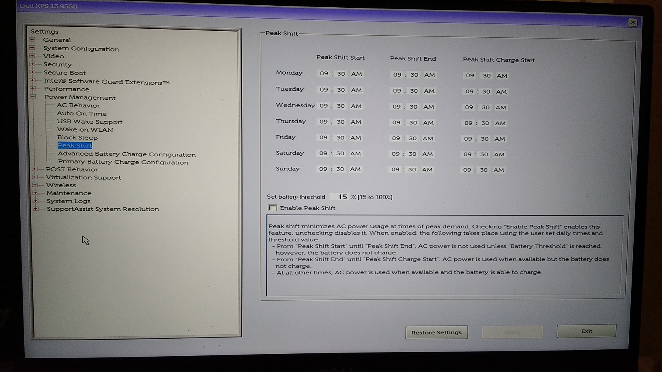Image resolution: width=662 pixels, height=372 pixels.
Task: Select USB Wake Support
Action: click(90, 122)
